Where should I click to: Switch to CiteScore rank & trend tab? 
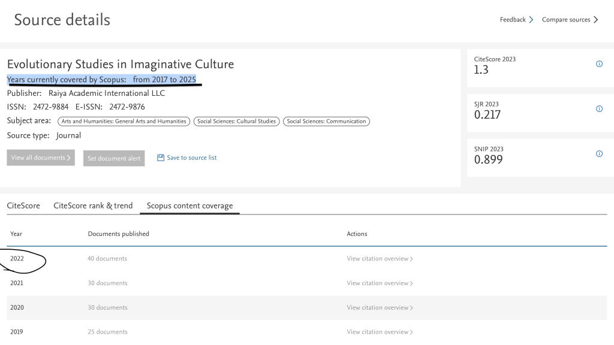click(x=93, y=206)
